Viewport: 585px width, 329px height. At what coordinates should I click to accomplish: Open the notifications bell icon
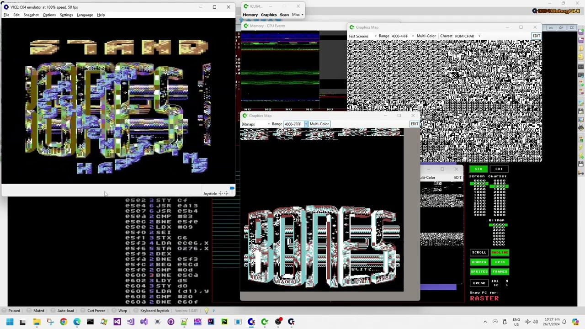564,322
